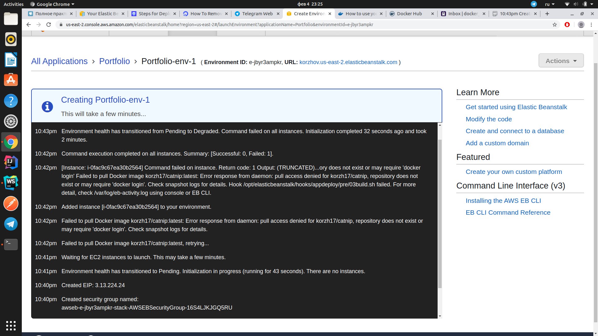598x336 pixels.
Task: Open Create and connect to a database
Action: coord(515,131)
